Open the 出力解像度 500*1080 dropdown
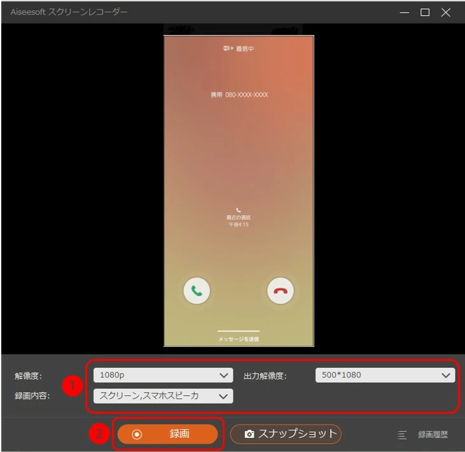465x452 pixels. click(x=385, y=375)
